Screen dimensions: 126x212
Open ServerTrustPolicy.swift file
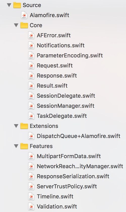tap(67, 187)
